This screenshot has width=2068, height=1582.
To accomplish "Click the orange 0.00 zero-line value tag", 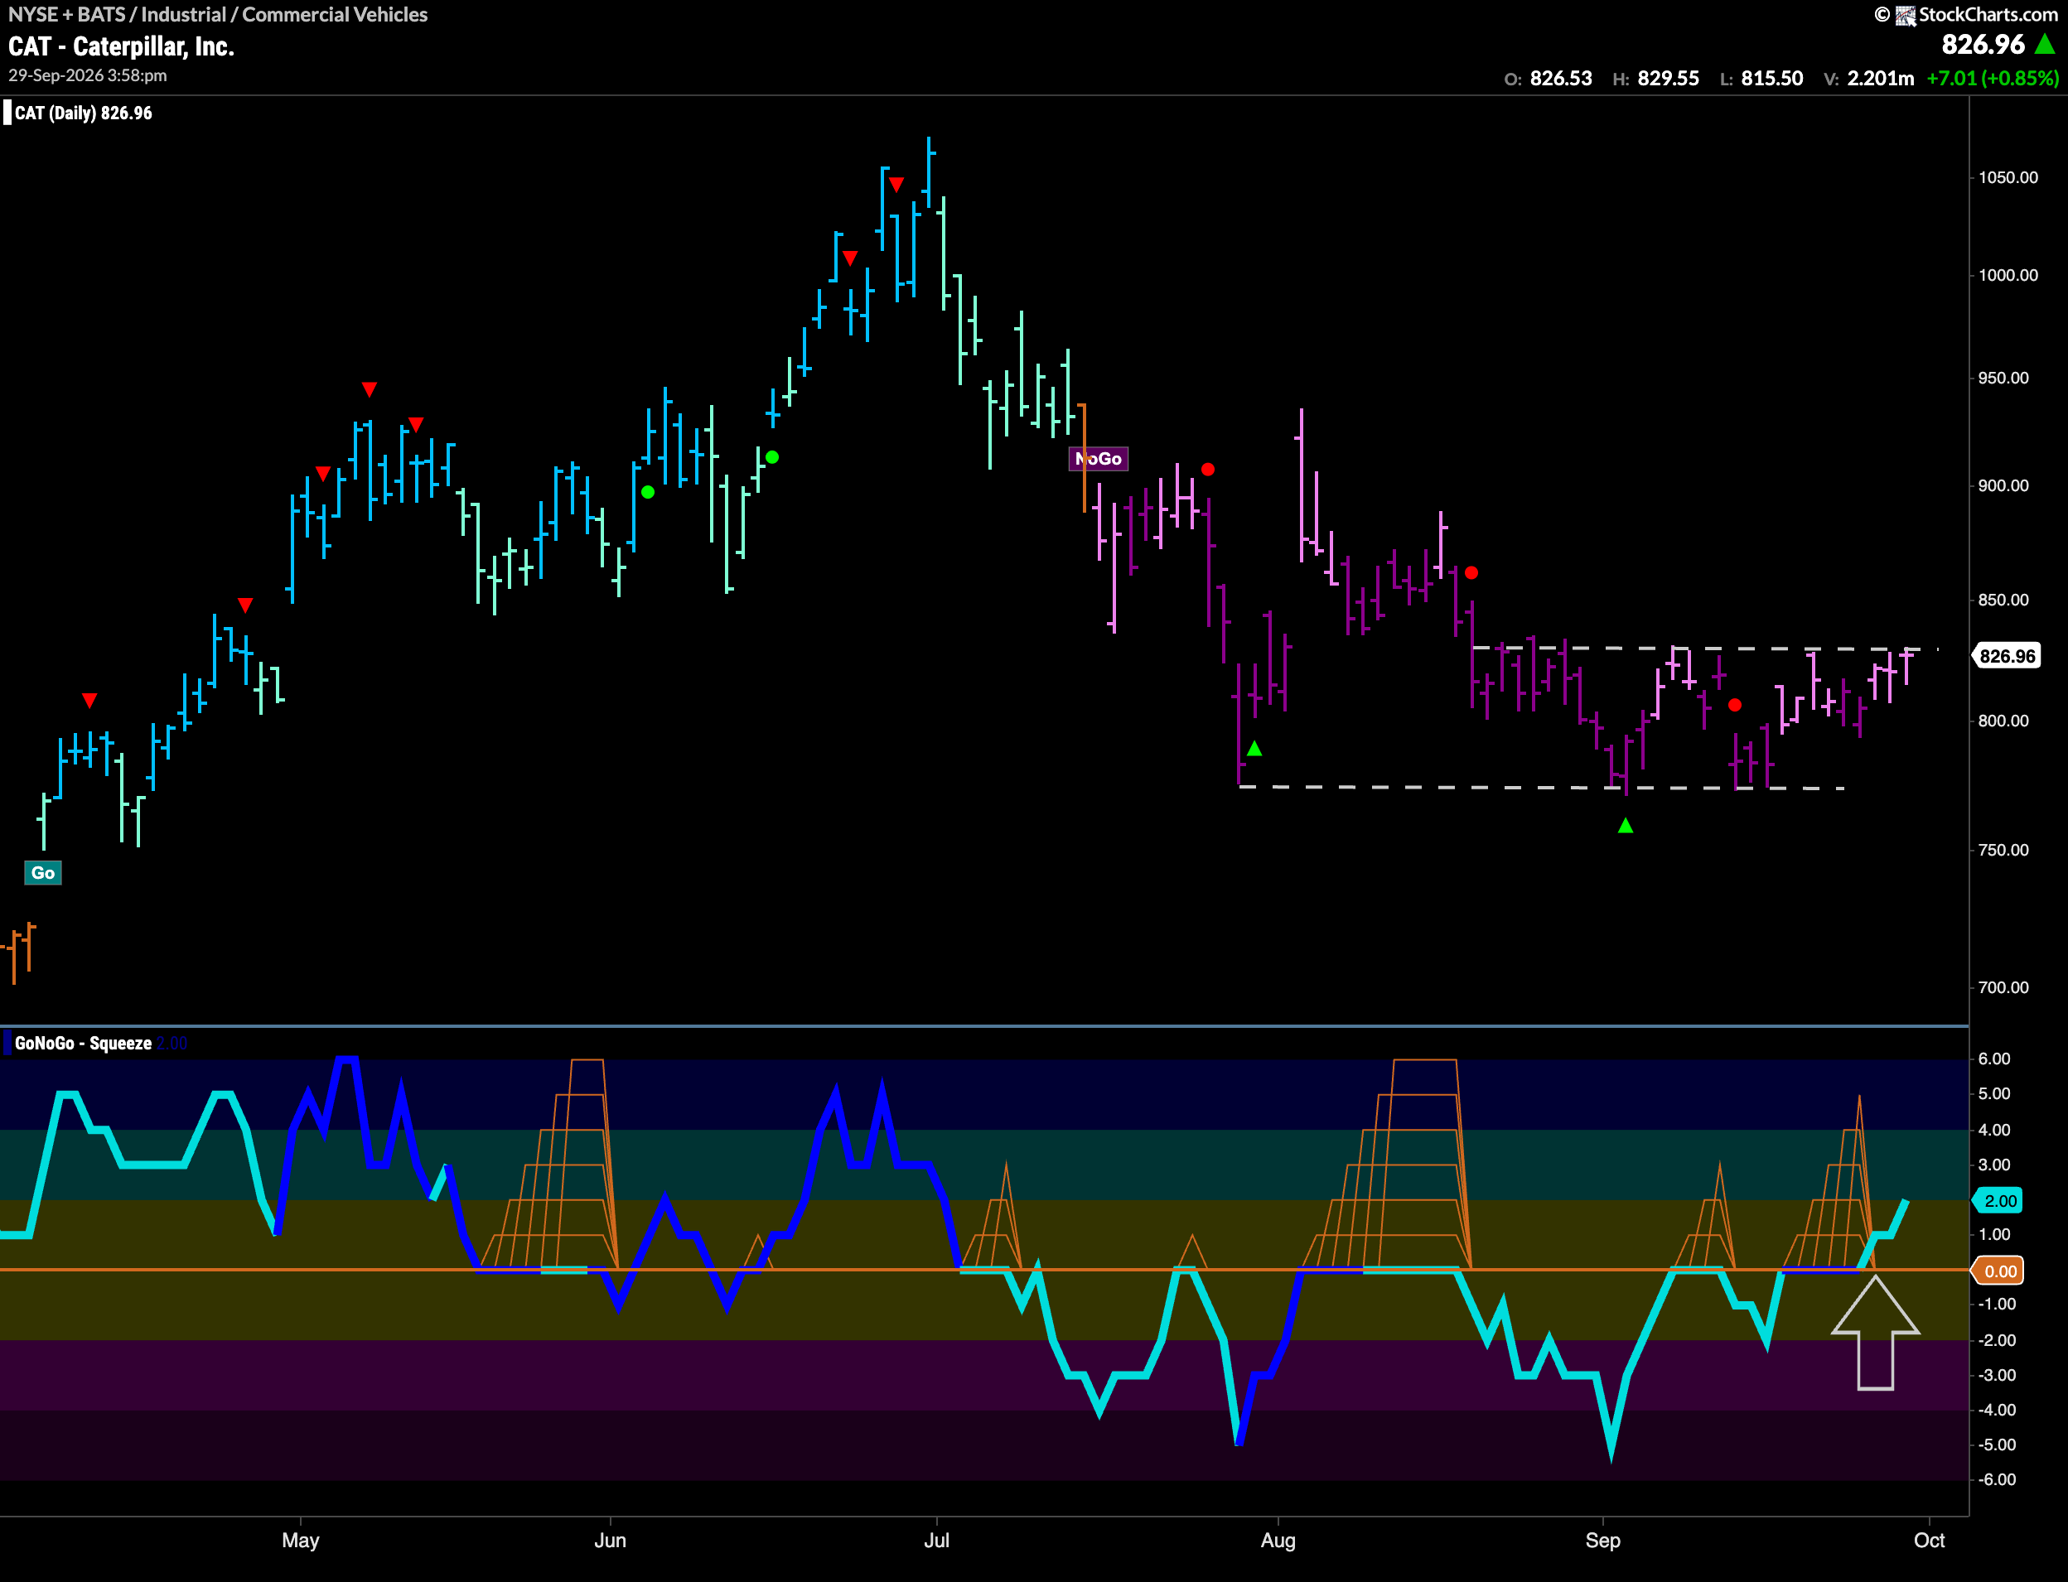I will [x=1999, y=1271].
